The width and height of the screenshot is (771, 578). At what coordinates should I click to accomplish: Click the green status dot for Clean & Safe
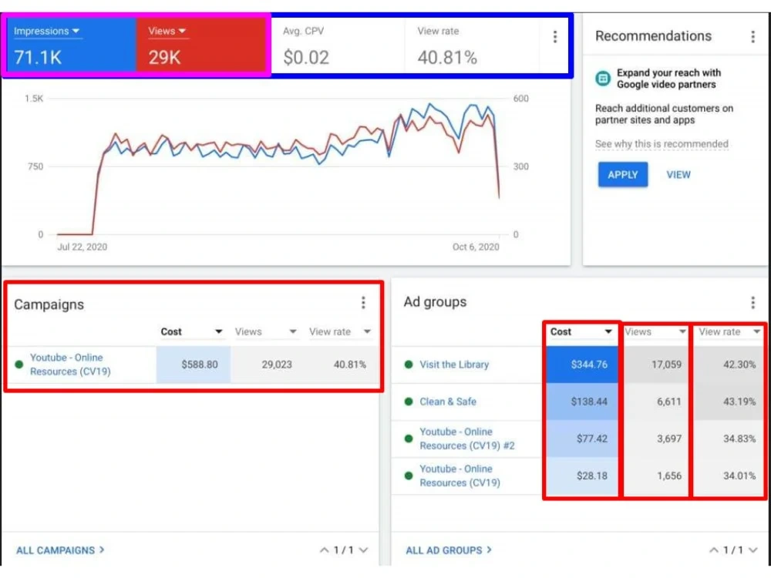(408, 402)
